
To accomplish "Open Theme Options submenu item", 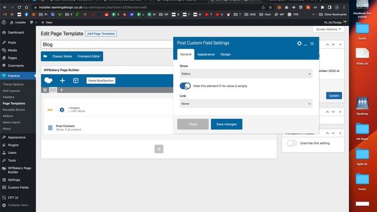I will click(13, 84).
